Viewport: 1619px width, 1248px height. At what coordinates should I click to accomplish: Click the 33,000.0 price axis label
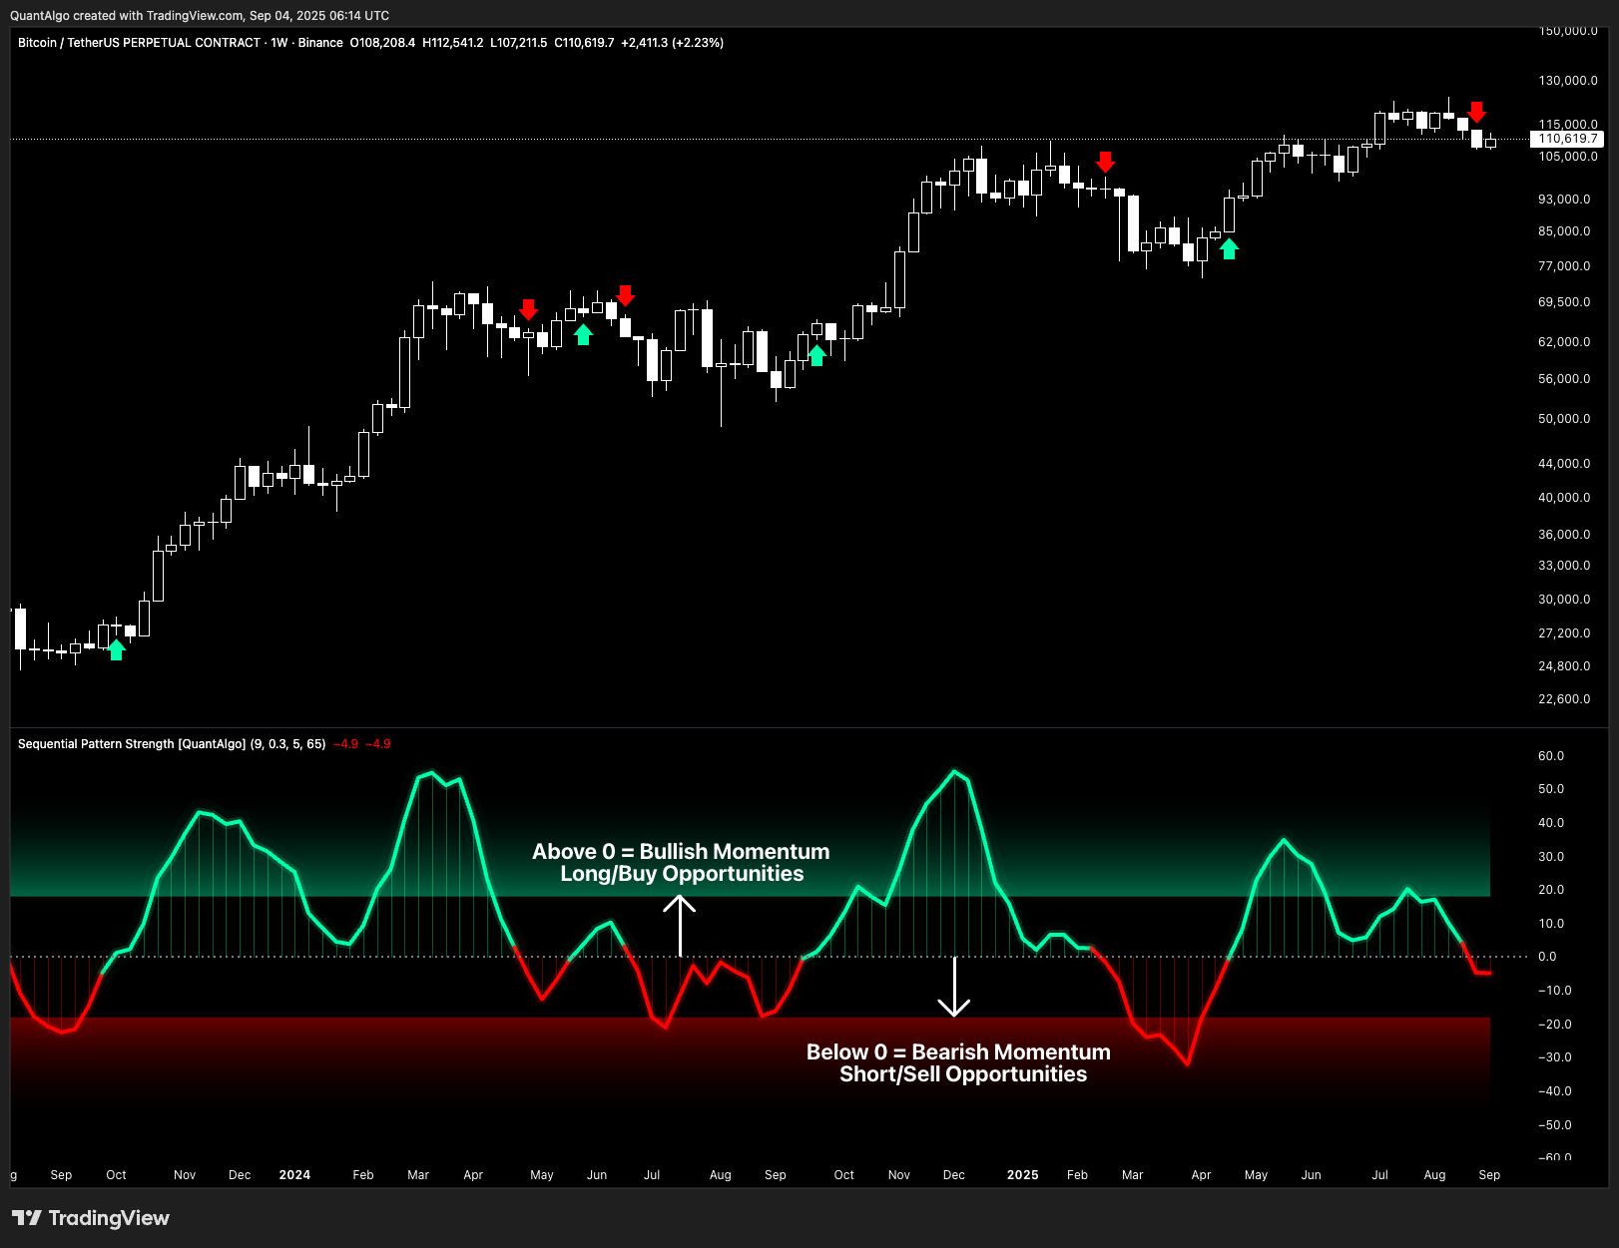pos(1565,566)
